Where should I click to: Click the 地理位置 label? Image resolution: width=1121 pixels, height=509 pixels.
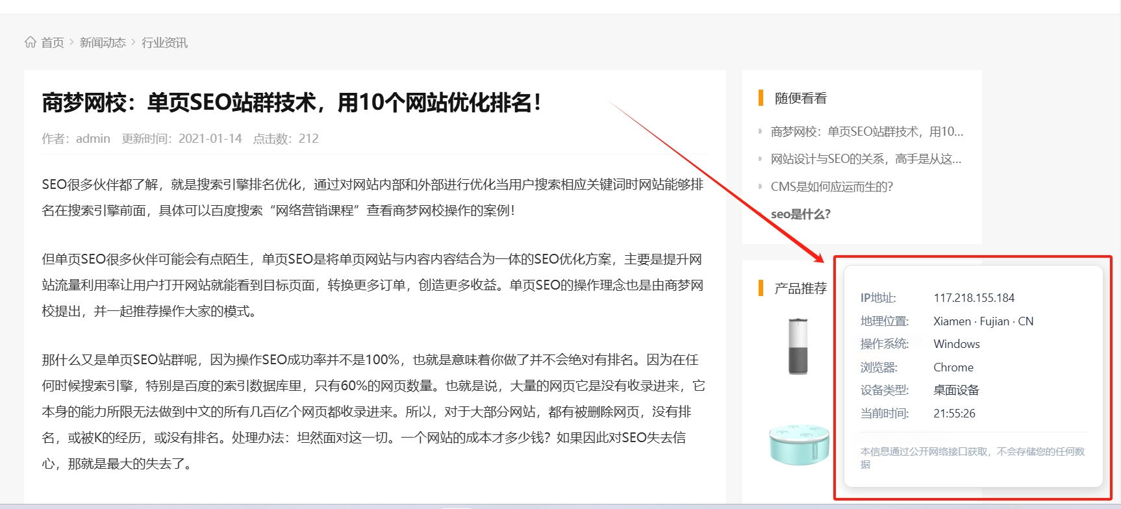click(x=885, y=321)
